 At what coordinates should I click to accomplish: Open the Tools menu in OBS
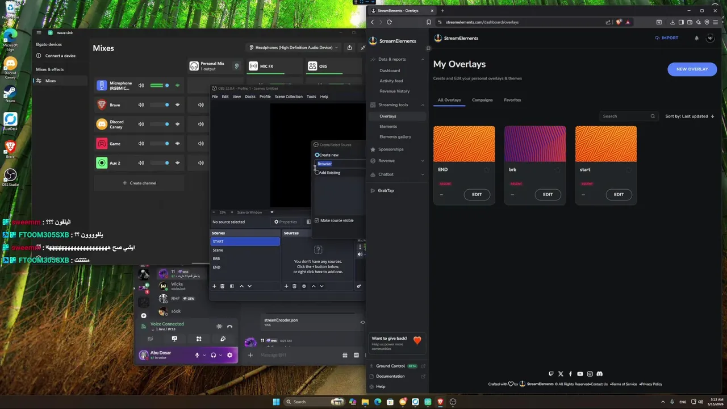[x=311, y=97]
